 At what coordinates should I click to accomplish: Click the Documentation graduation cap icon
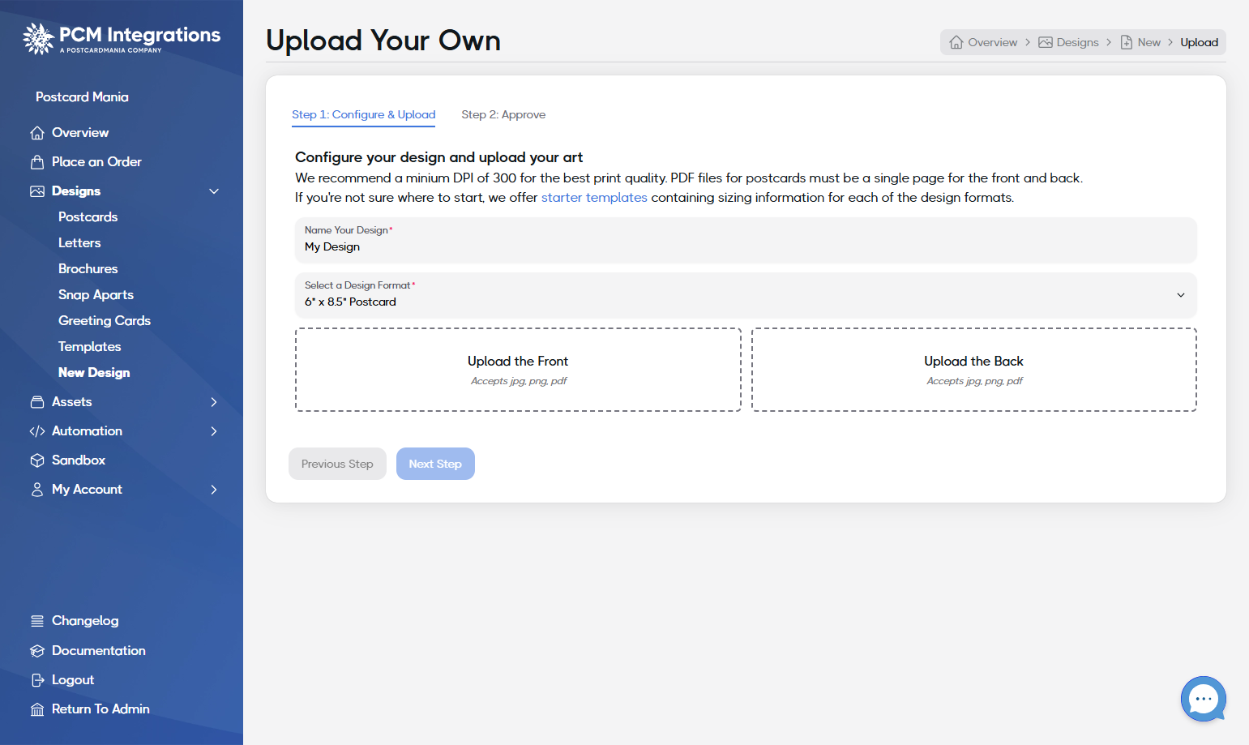click(37, 651)
